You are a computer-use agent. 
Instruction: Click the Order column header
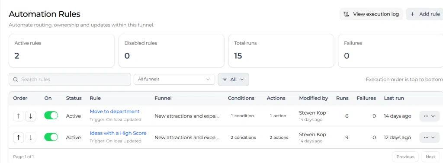(20, 98)
